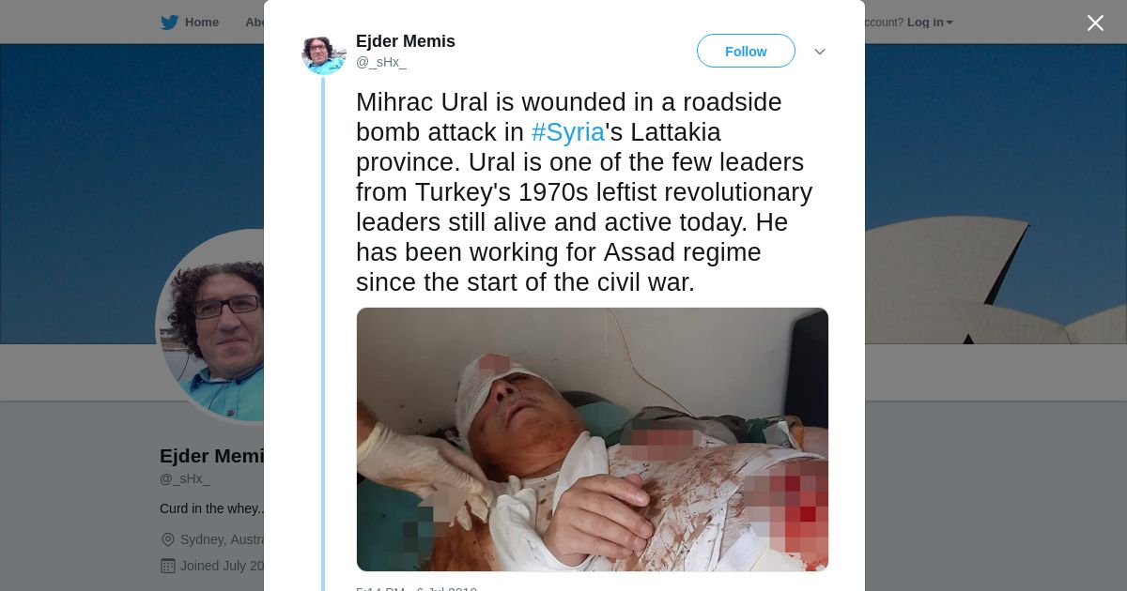Click the Ejder Memis name in tweet
Viewport: 1127px width, 591px height.
click(x=406, y=41)
